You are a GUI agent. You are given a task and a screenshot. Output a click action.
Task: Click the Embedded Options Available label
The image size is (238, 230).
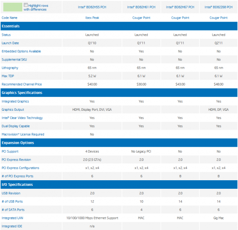21,51
